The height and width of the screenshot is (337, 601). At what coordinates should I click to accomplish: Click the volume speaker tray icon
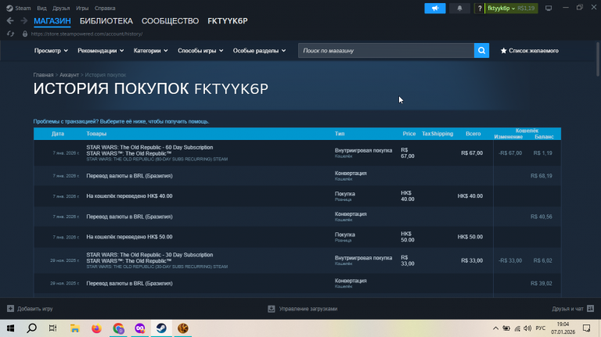[x=527, y=328]
